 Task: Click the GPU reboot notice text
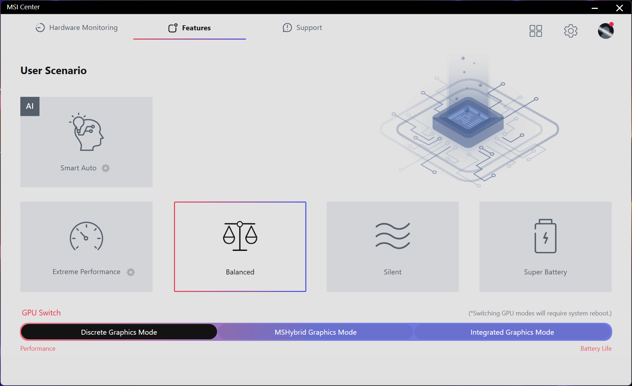point(540,313)
